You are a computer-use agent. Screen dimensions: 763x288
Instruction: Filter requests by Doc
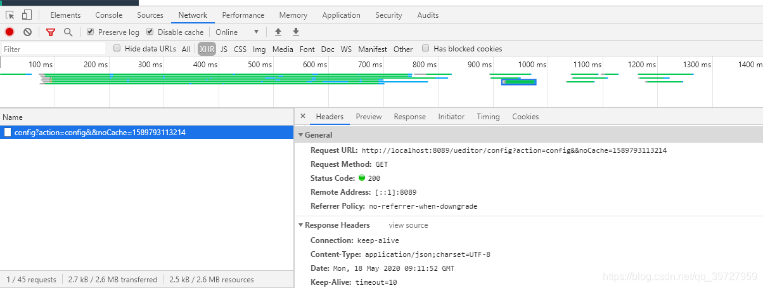click(328, 49)
